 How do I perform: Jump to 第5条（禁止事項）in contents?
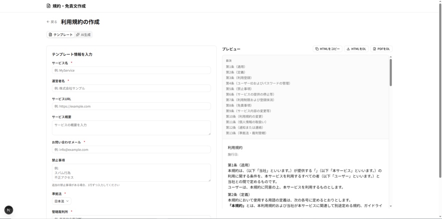(239, 89)
